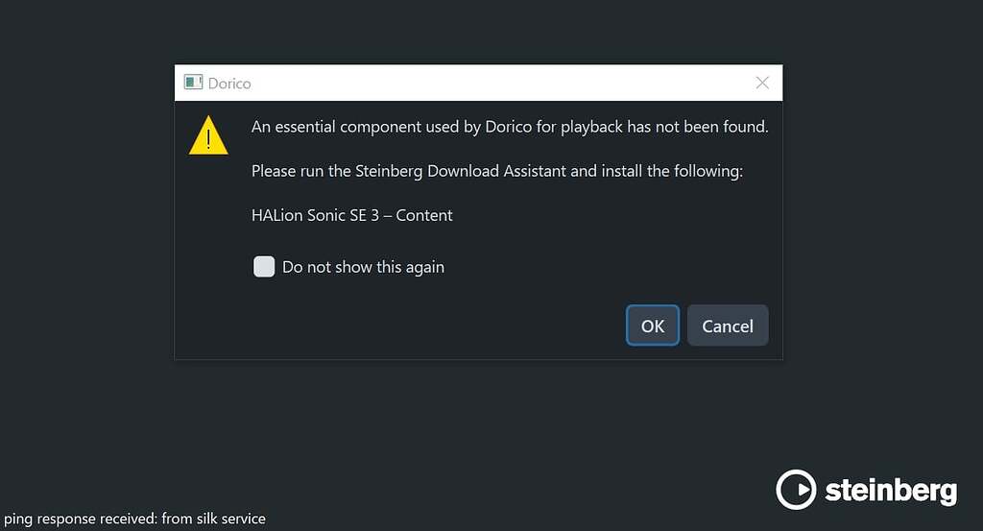Click the Steinberg play-circle logo icon
983x531 pixels.
(796, 490)
